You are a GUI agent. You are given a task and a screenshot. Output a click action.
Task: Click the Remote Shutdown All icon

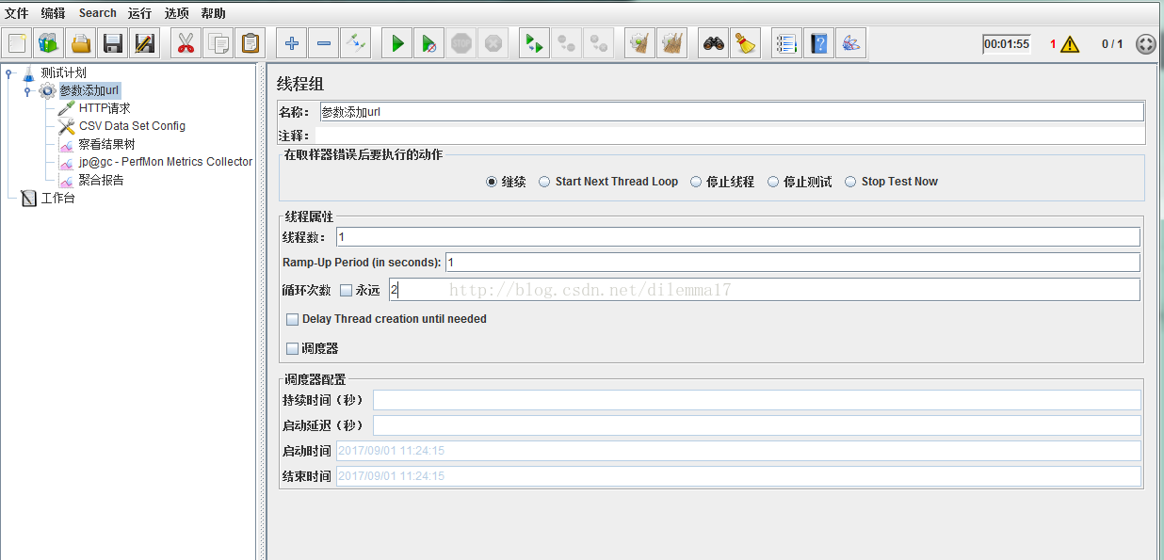[598, 43]
